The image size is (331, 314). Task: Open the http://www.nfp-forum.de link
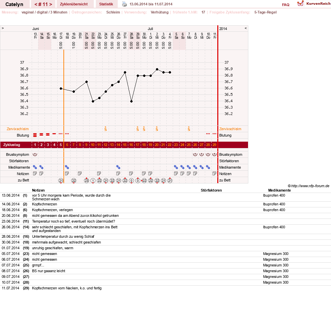pyautogui.click(x=310, y=186)
